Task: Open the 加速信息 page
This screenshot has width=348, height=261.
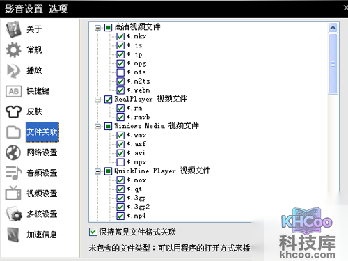Action: pos(42,235)
